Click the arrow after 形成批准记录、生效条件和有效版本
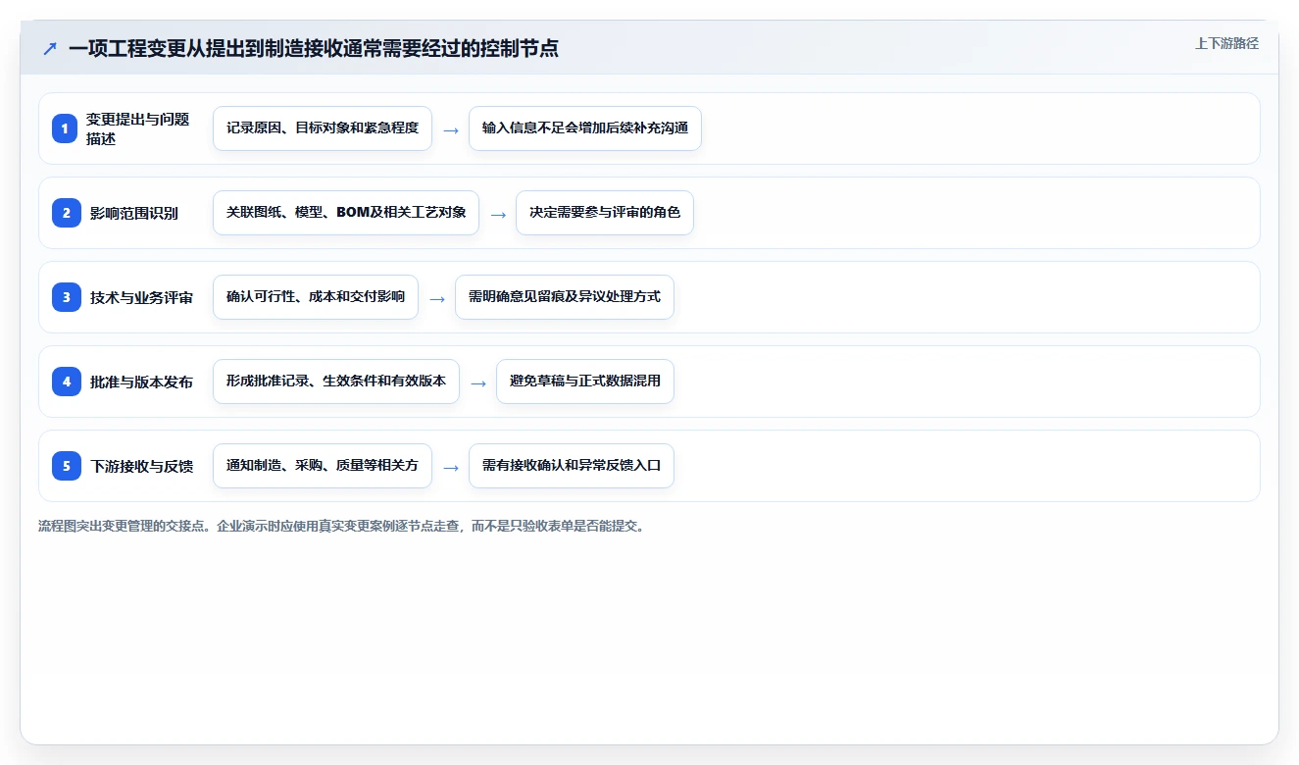 [478, 382]
